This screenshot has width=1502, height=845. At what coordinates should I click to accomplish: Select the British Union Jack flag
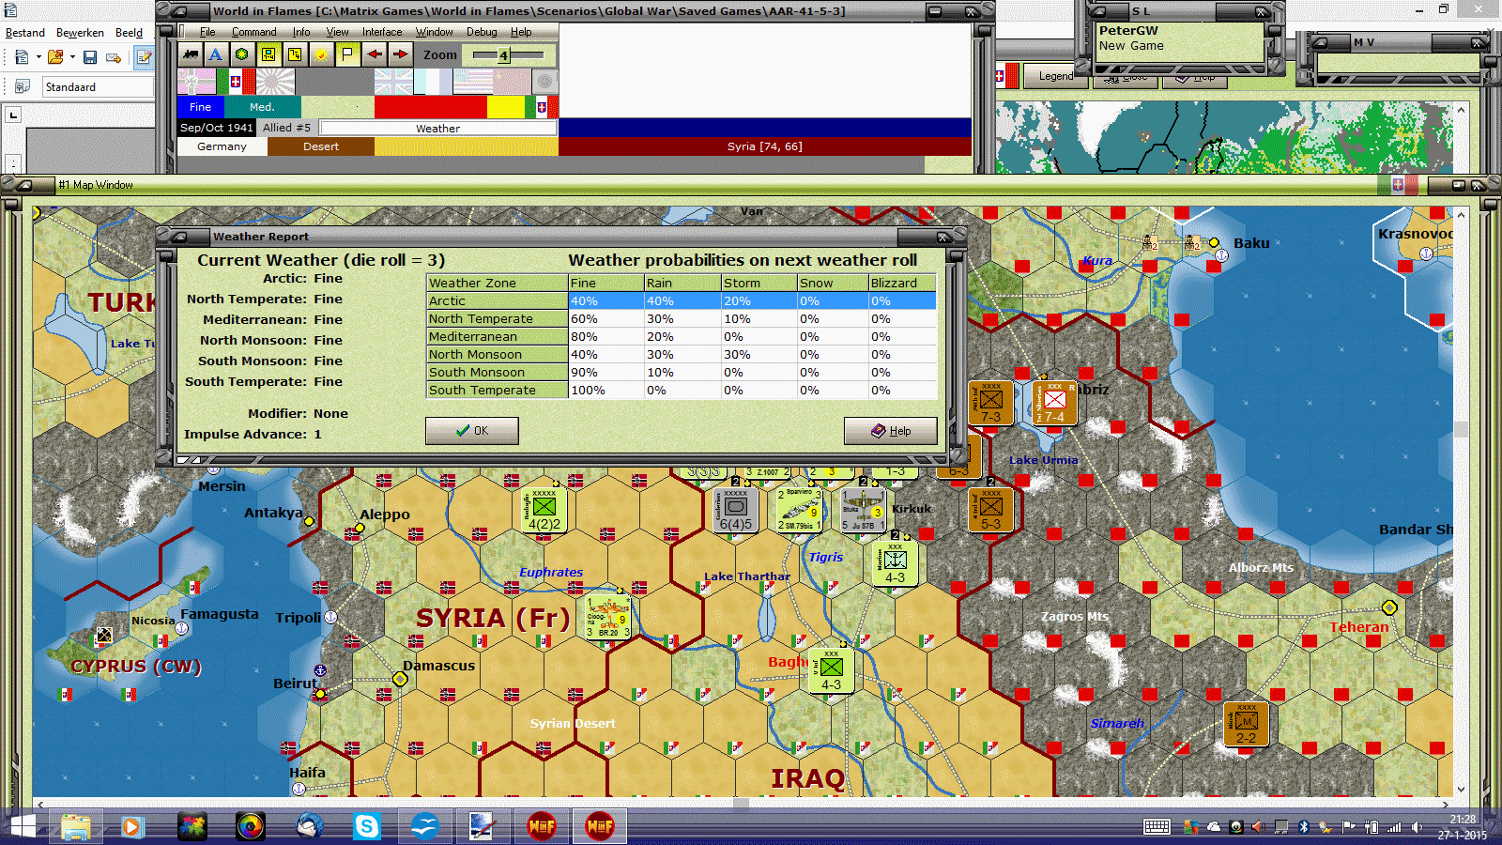(393, 82)
